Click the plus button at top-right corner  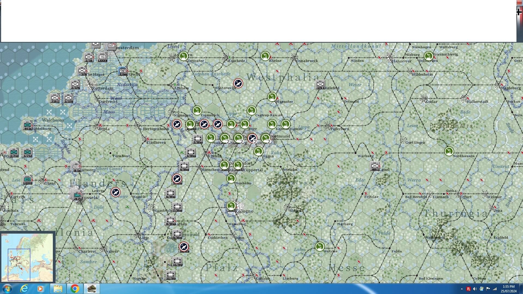pyautogui.click(x=519, y=12)
